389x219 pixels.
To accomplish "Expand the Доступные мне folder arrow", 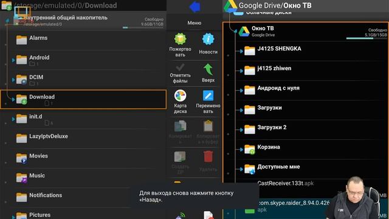I will tap(241, 169).
